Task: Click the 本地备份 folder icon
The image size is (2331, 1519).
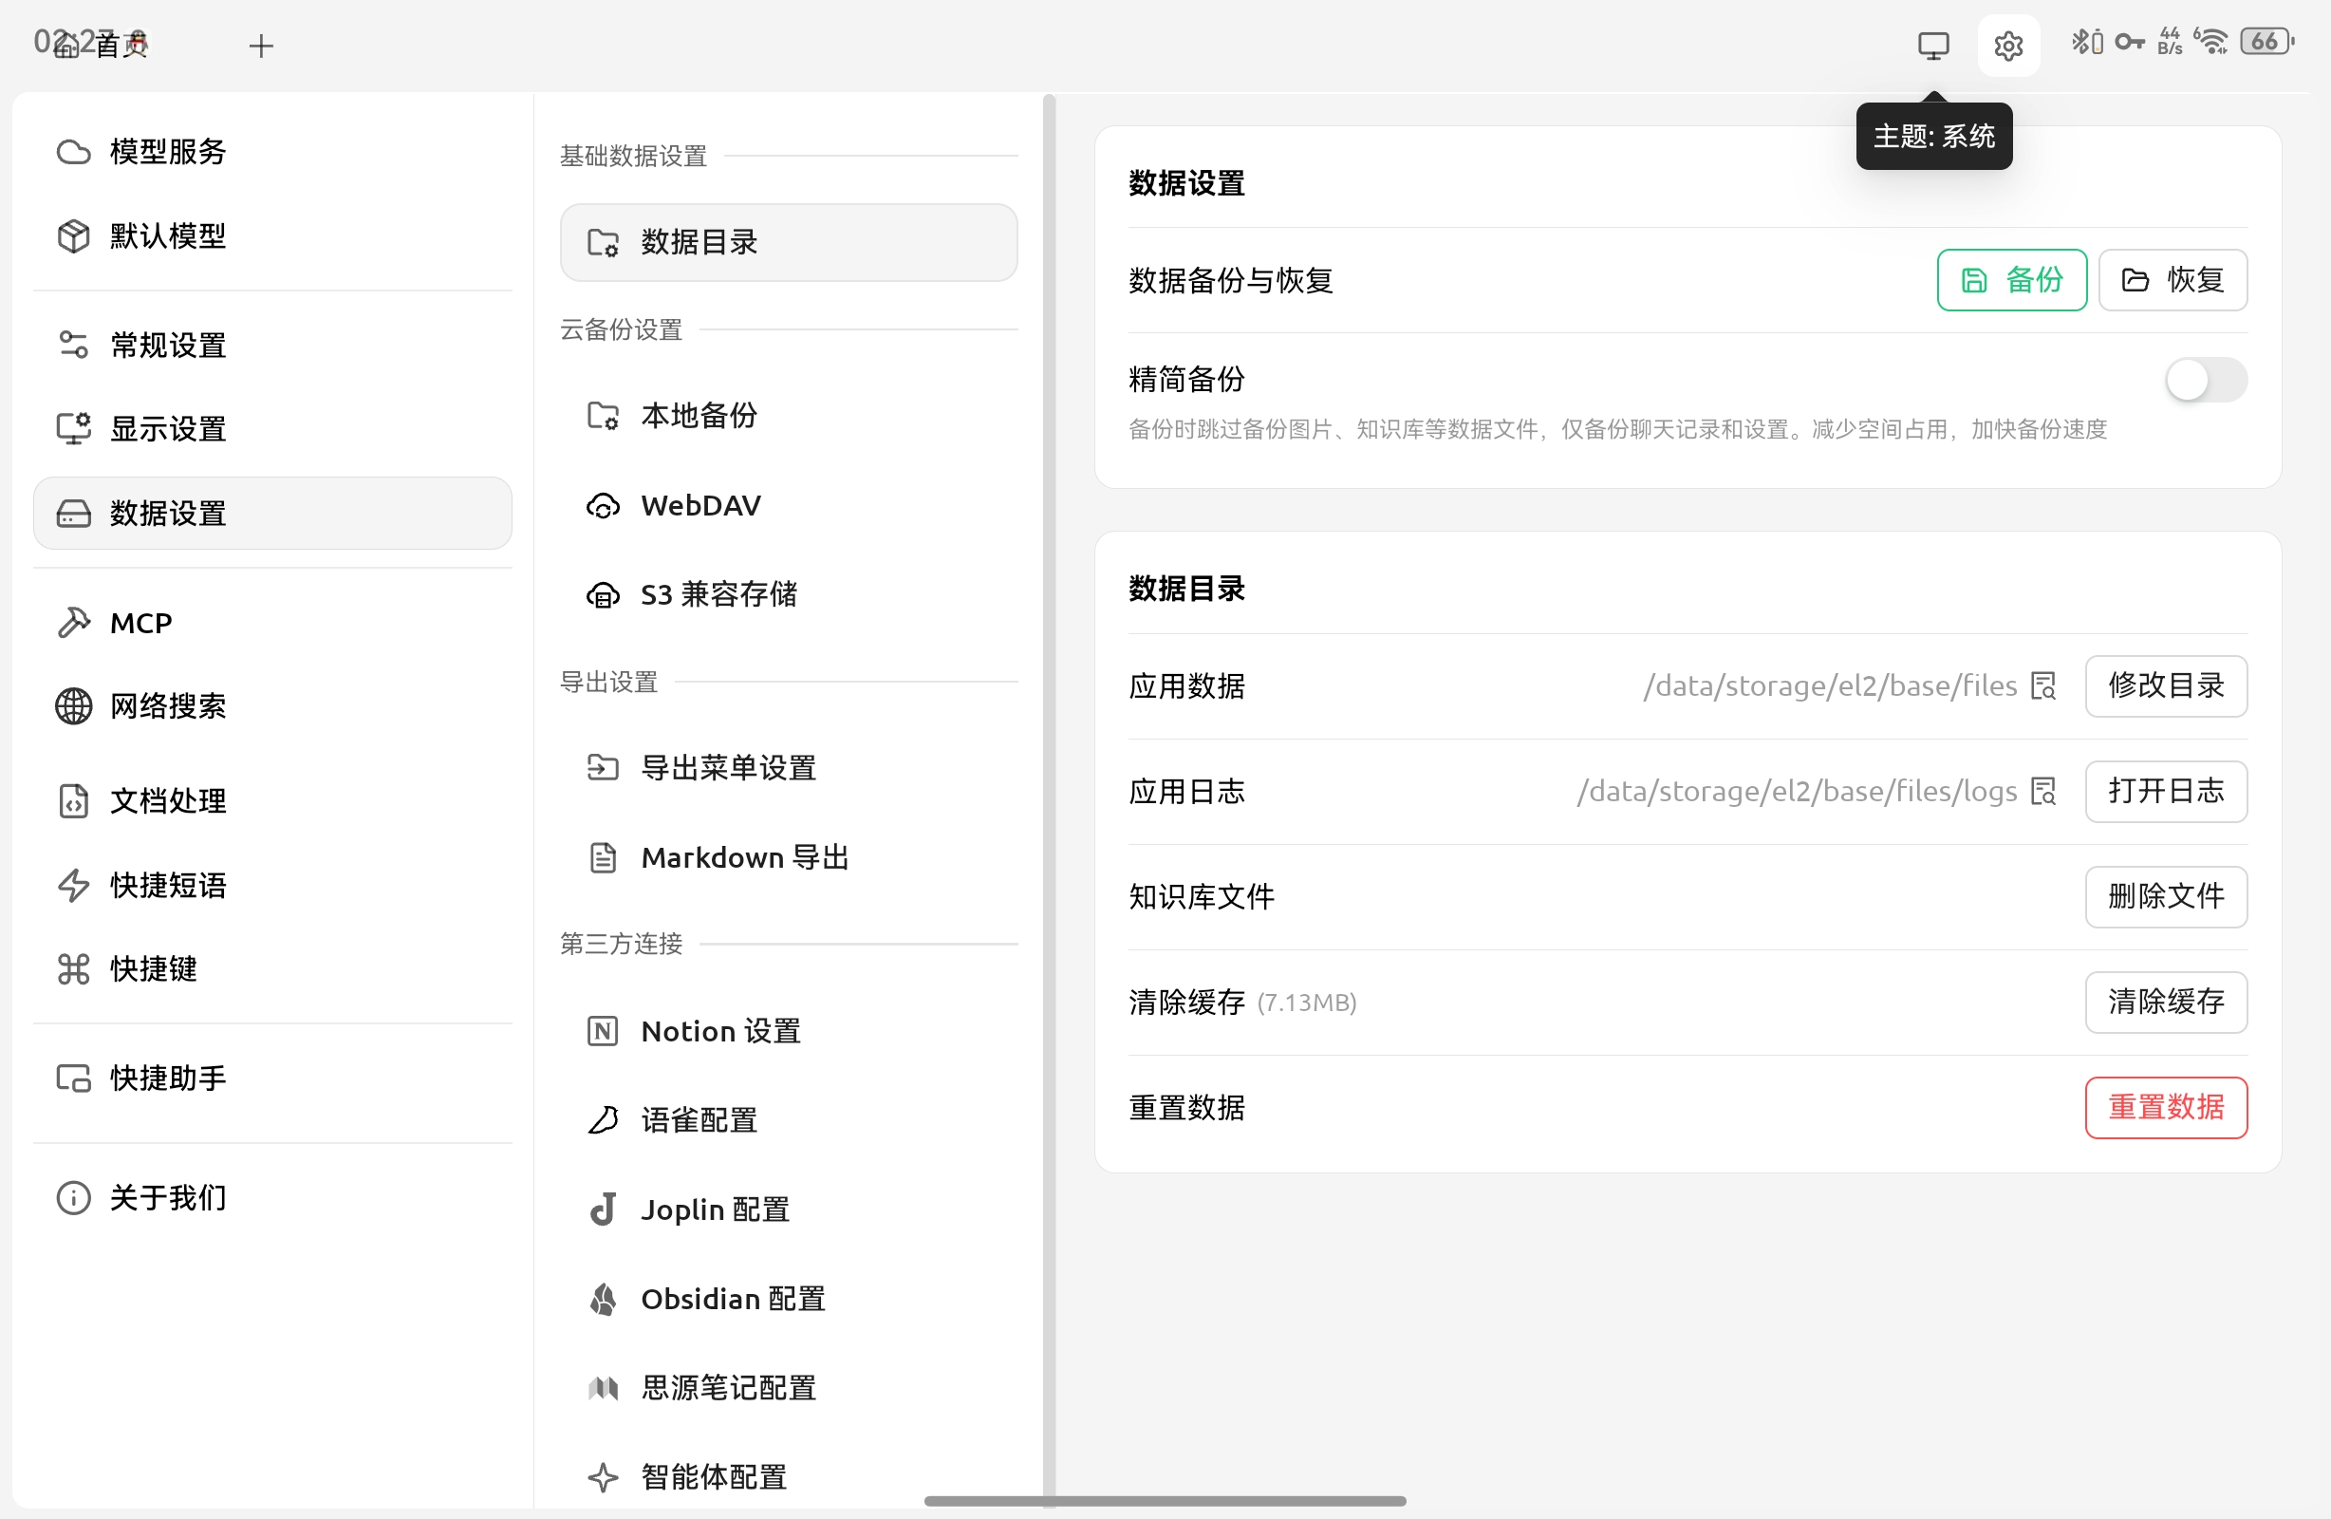Action: (604, 416)
